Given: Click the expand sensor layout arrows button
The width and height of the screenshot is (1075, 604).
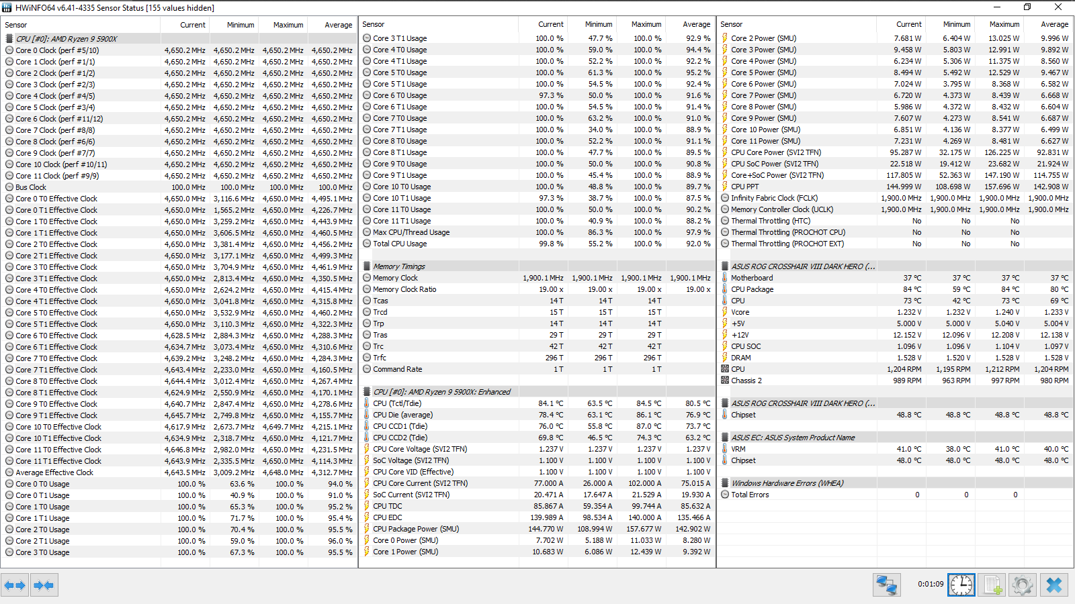Looking at the screenshot, I should click(x=15, y=585).
